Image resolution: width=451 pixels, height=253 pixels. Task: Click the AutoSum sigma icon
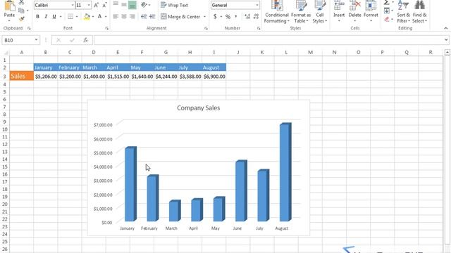pyautogui.click(x=387, y=2)
